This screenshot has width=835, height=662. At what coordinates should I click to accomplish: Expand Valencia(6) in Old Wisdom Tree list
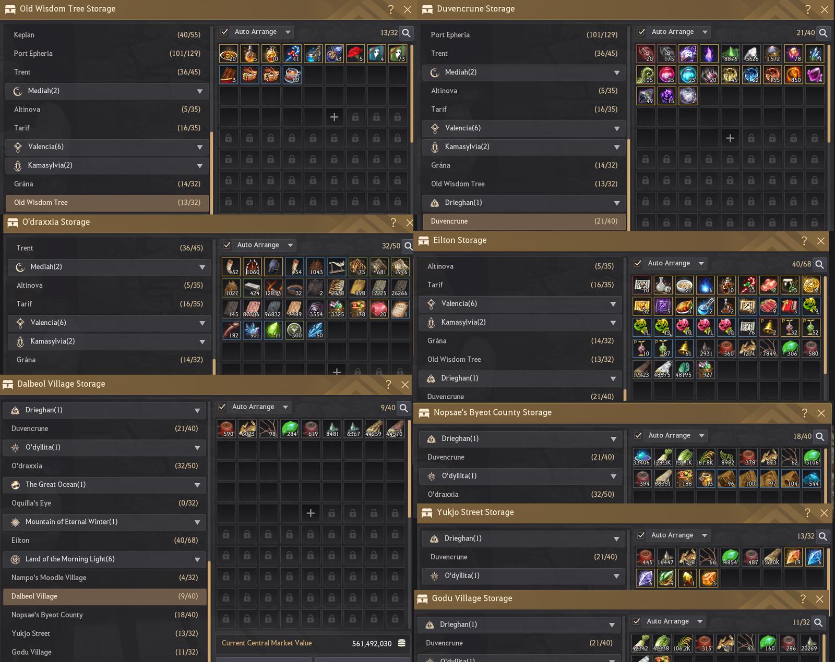point(107,147)
